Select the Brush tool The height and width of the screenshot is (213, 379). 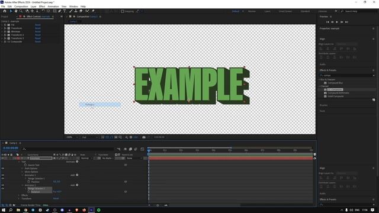(71, 11)
